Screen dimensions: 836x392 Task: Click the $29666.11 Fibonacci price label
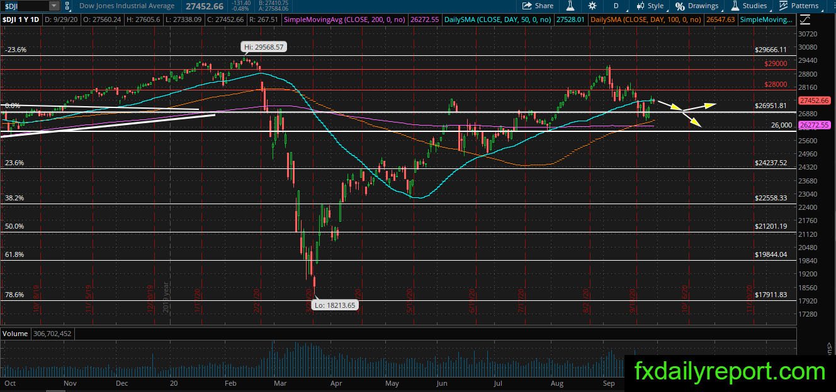(x=771, y=50)
